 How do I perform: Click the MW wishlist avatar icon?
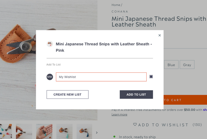point(50,77)
